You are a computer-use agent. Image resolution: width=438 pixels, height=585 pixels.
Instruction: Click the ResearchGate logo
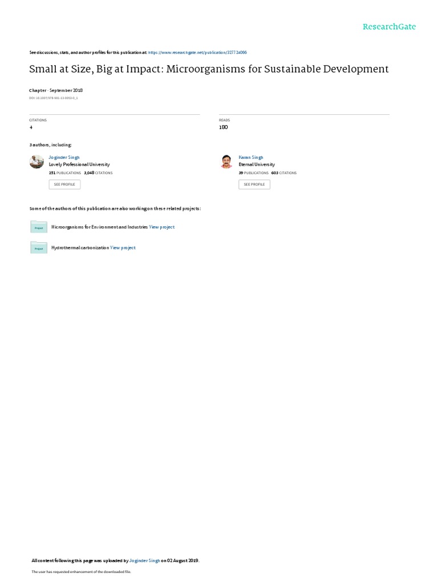(389, 27)
